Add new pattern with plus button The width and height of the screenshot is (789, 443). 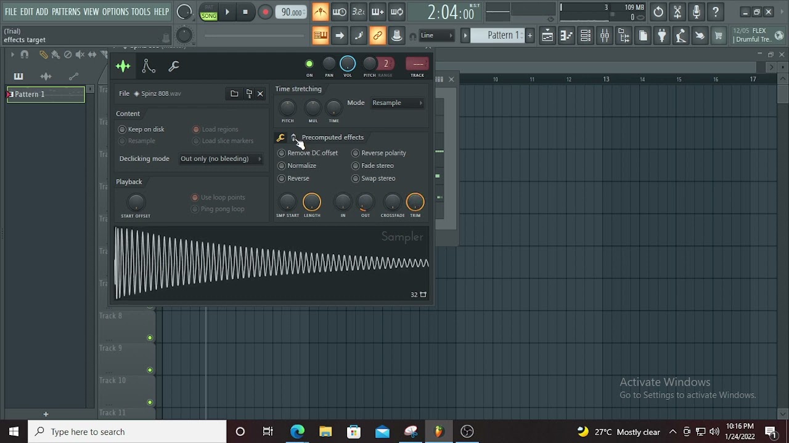click(x=529, y=36)
